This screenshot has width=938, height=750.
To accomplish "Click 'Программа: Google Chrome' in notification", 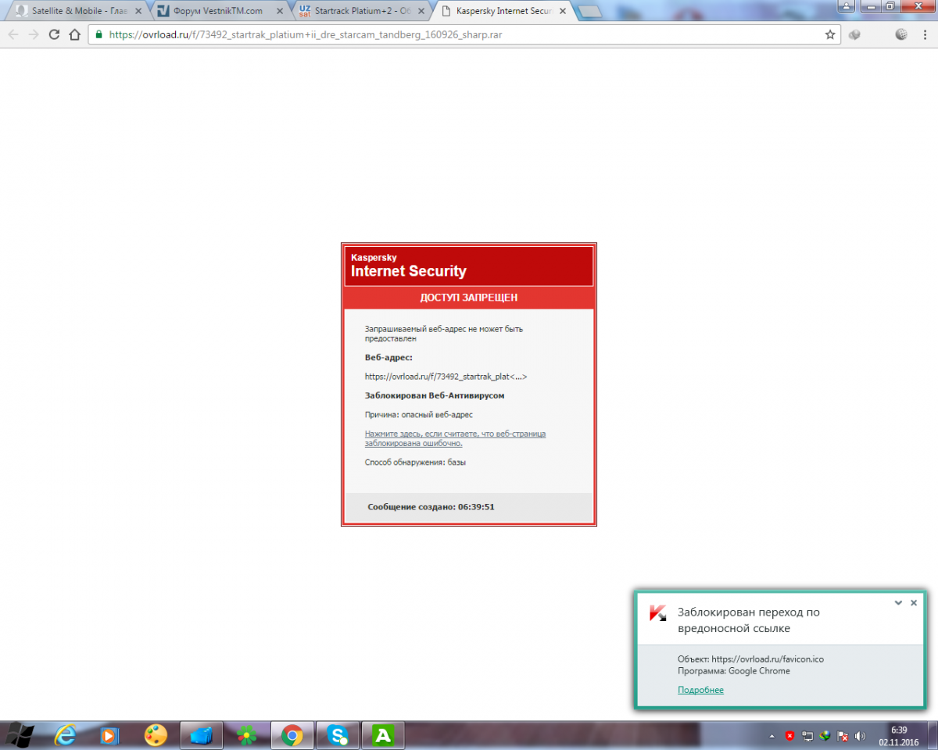I will [734, 671].
